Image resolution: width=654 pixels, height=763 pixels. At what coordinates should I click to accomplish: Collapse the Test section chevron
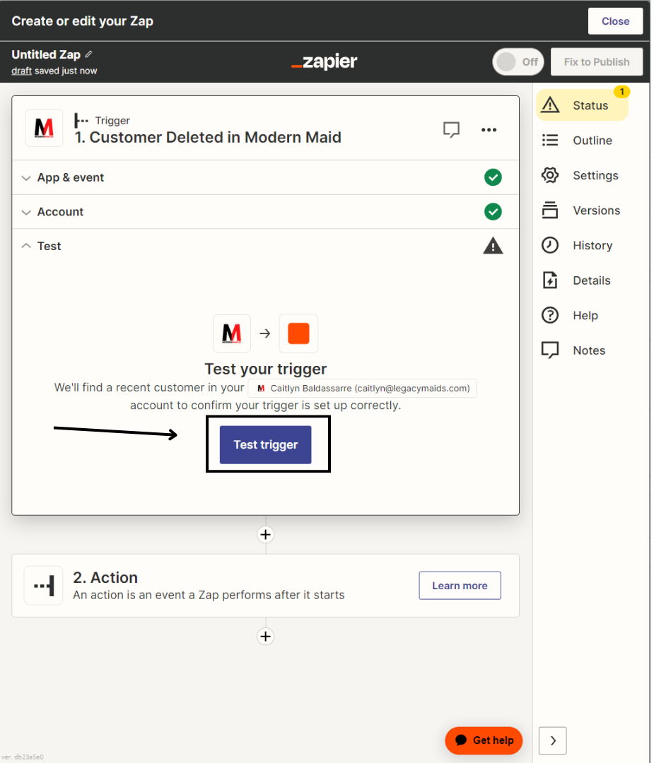click(26, 247)
